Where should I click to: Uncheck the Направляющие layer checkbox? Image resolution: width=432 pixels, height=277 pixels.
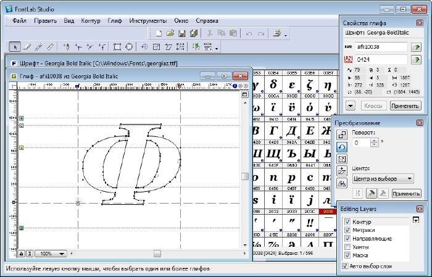point(347,239)
